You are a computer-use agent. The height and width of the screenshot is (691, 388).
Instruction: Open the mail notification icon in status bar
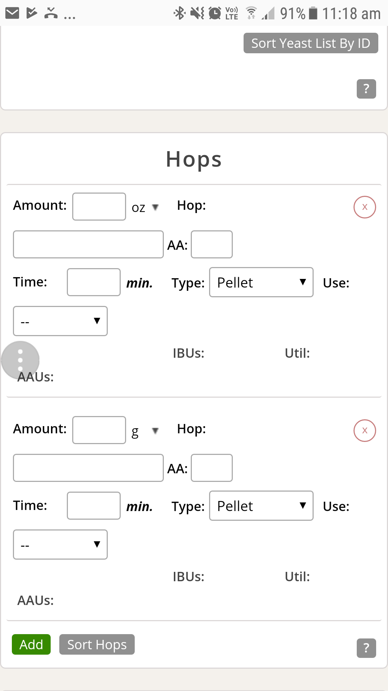pyautogui.click(x=12, y=13)
